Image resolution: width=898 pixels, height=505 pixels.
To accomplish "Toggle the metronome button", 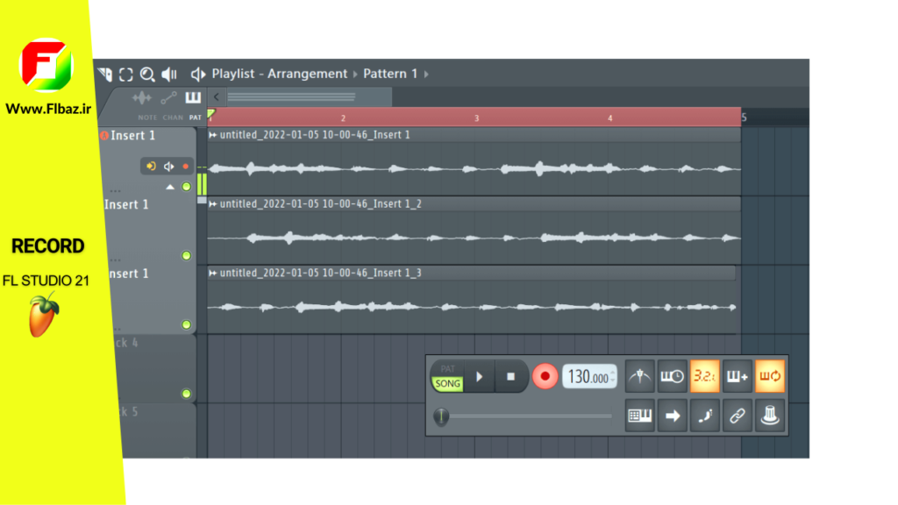I will [x=639, y=377].
